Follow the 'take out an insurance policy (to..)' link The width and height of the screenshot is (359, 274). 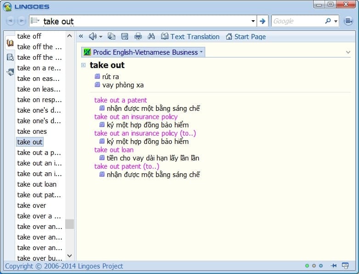click(145, 133)
